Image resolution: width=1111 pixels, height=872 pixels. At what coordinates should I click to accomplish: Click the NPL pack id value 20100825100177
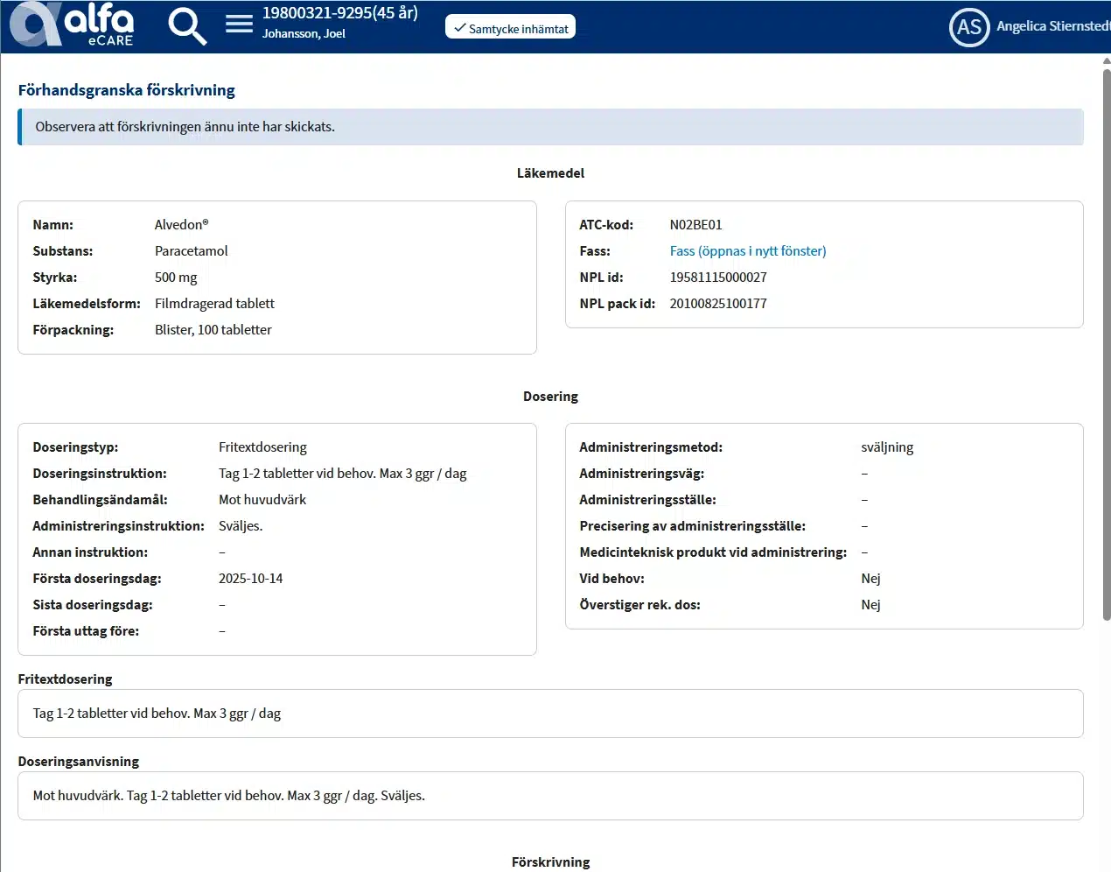click(x=717, y=304)
